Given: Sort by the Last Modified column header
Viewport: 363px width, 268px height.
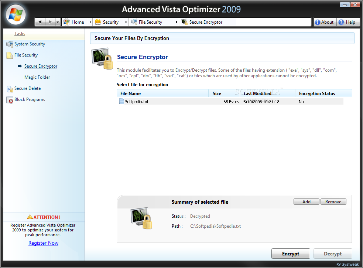Looking at the screenshot, I should click(267, 94).
